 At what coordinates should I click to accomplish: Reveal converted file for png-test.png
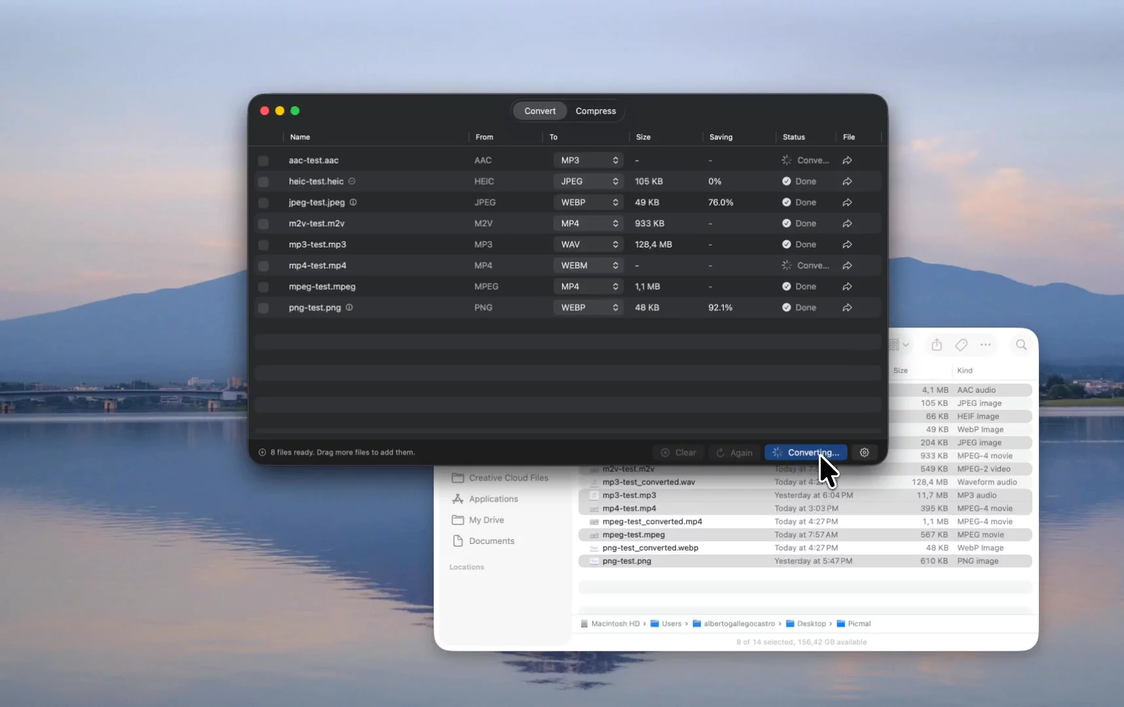tap(847, 308)
